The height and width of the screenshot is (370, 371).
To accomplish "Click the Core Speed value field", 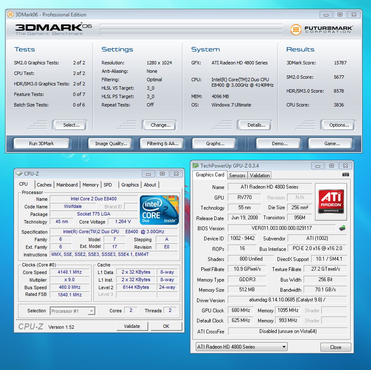I will 69,272.
